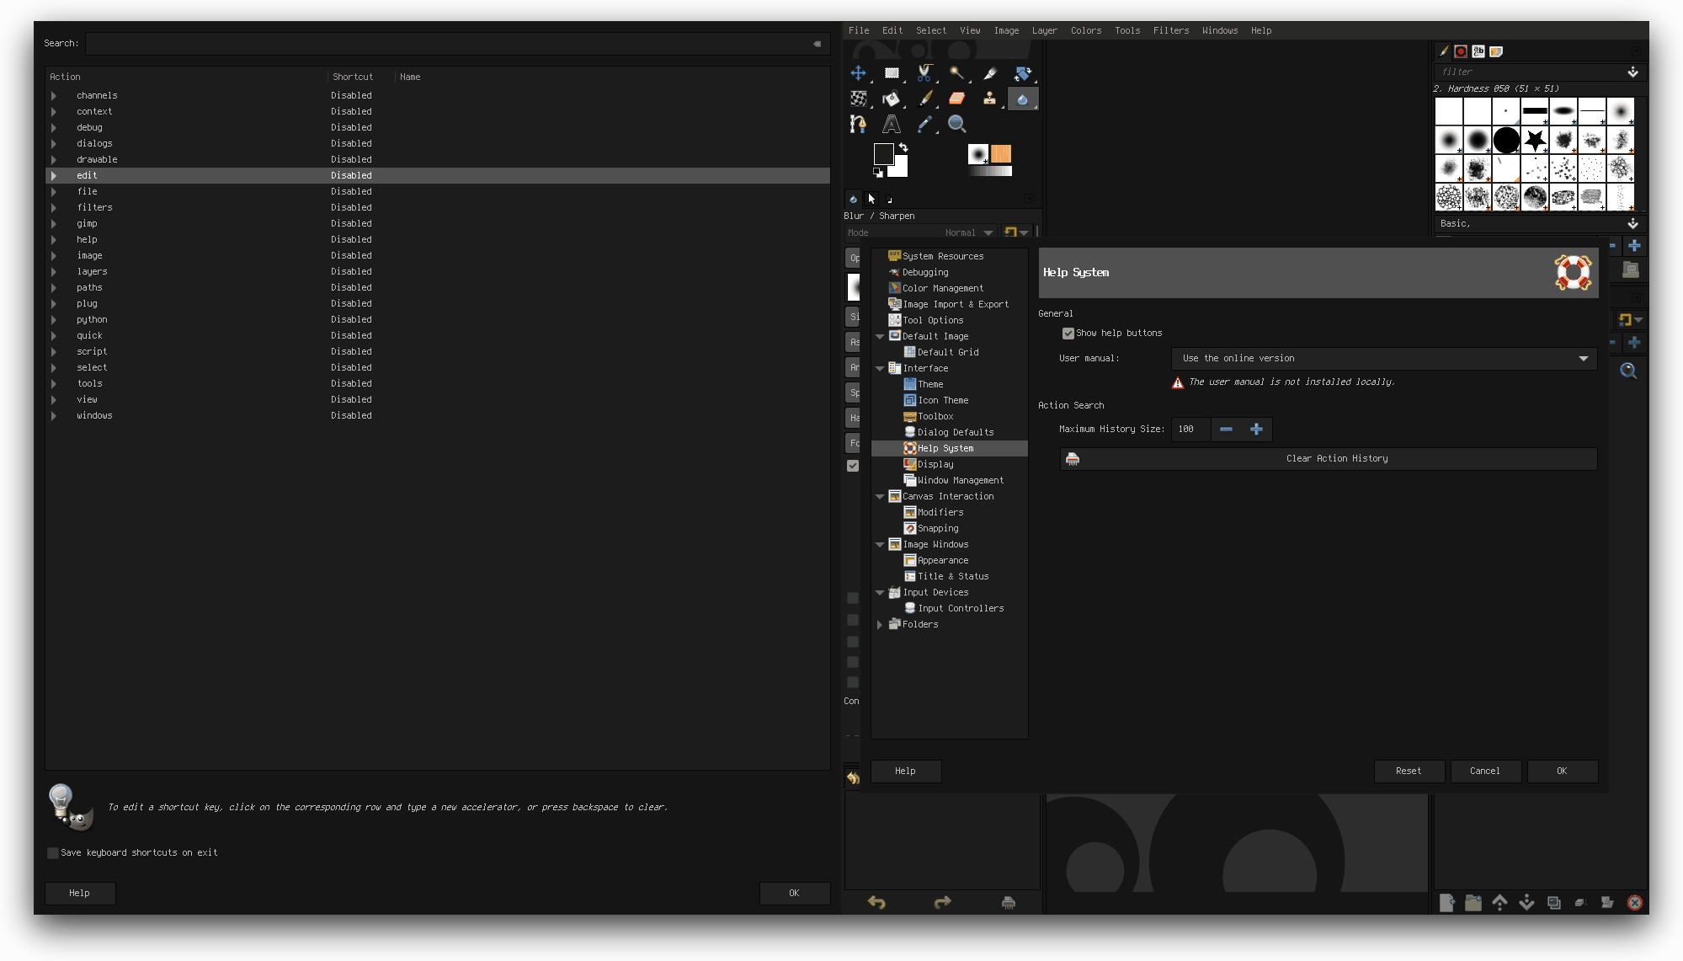
Task: Reset colors to default black and white
Action: point(878,172)
